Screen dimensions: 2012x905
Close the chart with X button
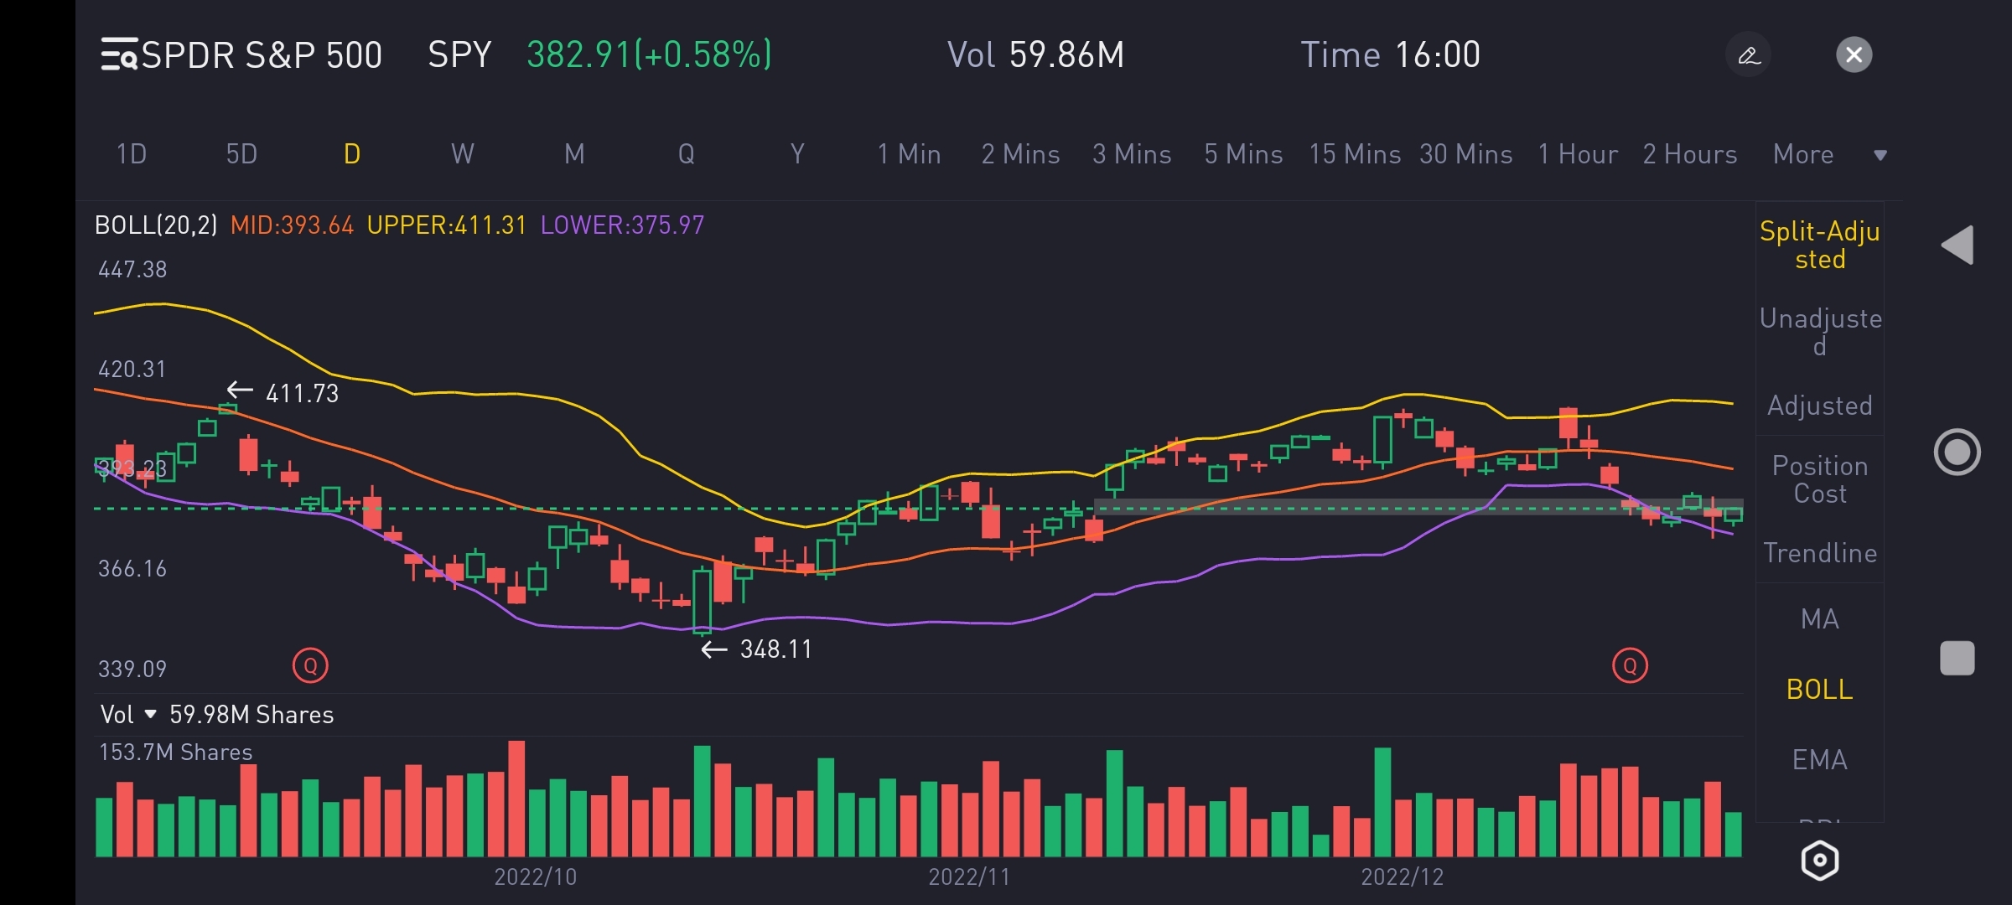(x=1854, y=55)
